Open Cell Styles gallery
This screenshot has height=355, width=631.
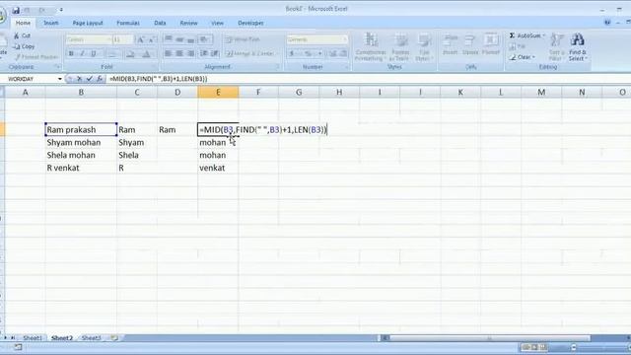click(x=424, y=46)
